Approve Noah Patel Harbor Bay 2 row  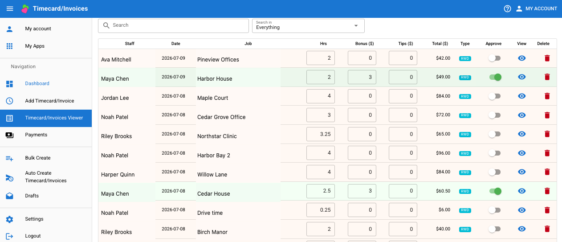pos(494,153)
